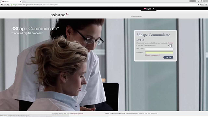
Task: Click the extension icon left of the star
Action: click(x=201, y=5)
